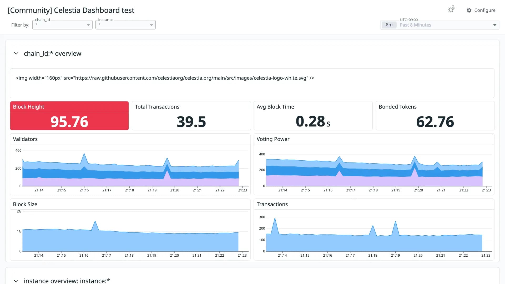505x284 pixels.
Task: Click the 21:20 tick on Voting Power chart
Action: (x=418, y=190)
